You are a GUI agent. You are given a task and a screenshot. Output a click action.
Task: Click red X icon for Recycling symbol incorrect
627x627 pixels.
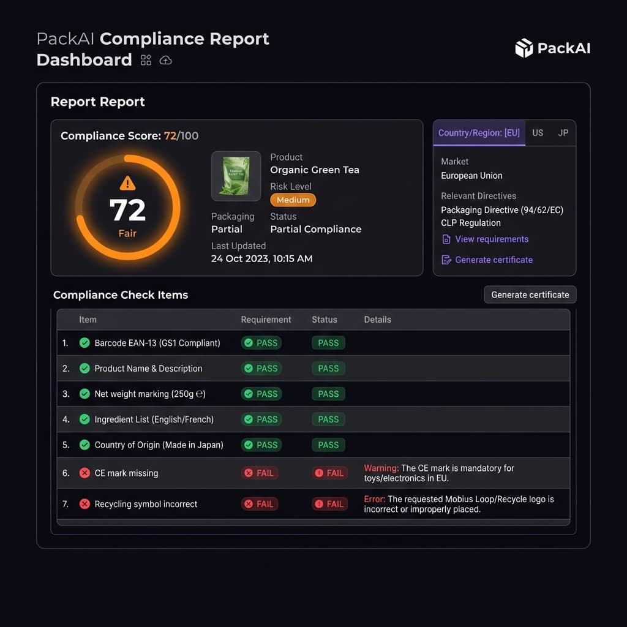(84, 504)
